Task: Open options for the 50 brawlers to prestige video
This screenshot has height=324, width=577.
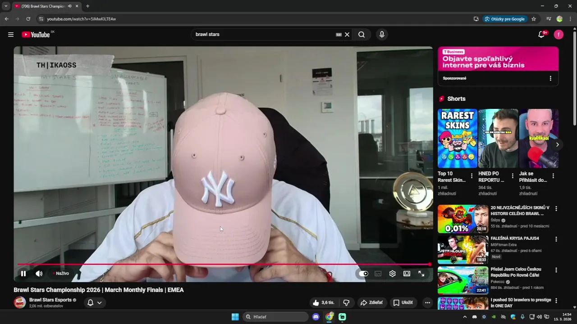Action: 556,301
